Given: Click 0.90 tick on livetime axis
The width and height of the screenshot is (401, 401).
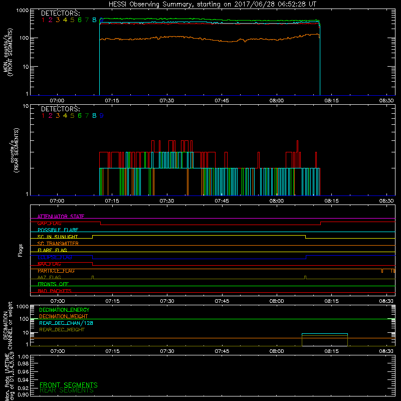Looking at the screenshot, I should click(23, 394).
